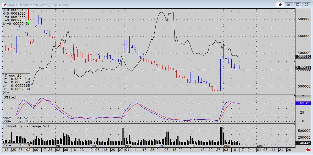Click the highlighted 46446 volume axis value
The image size is (313, 155).
click(x=303, y=143)
